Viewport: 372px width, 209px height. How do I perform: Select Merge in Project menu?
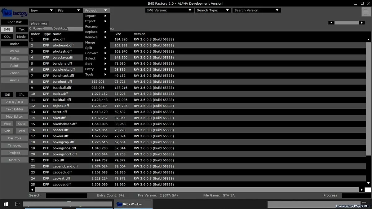[x=90, y=42]
